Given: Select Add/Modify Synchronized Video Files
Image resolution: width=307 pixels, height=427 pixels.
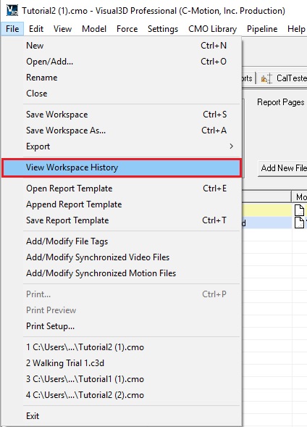Looking at the screenshot, I should 122,257.
